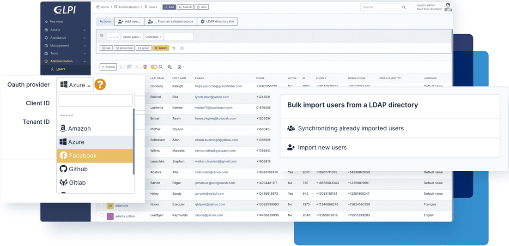This screenshot has height=246, width=509.
Task: Click the wrench icon in the results toolbar
Action: click(170, 67)
